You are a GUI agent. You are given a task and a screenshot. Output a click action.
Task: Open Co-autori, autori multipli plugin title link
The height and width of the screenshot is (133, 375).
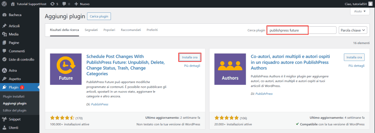[290, 62]
